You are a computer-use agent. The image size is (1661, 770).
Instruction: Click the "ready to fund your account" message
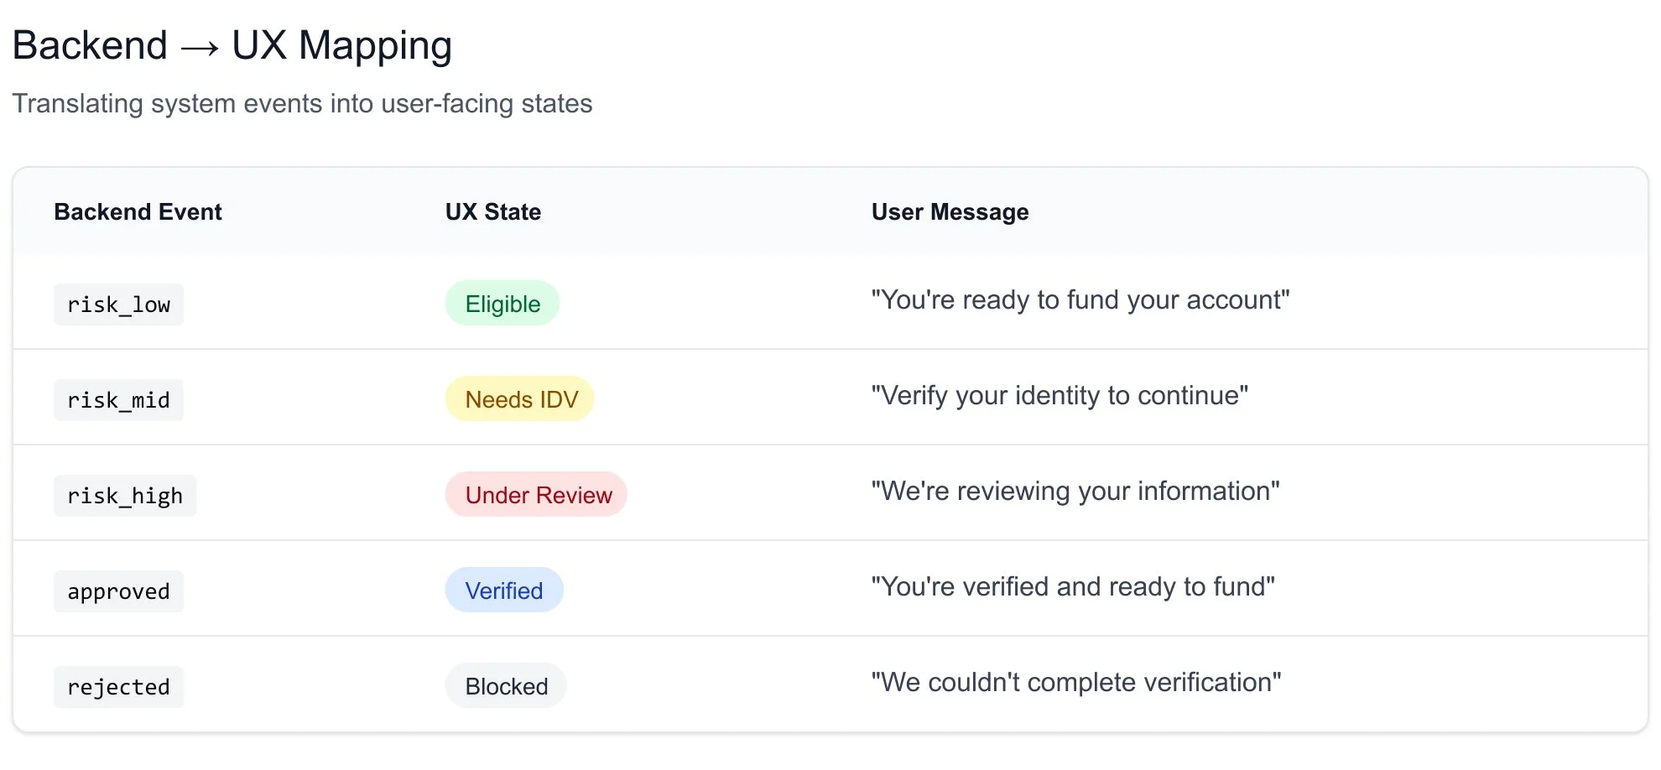point(1080,300)
